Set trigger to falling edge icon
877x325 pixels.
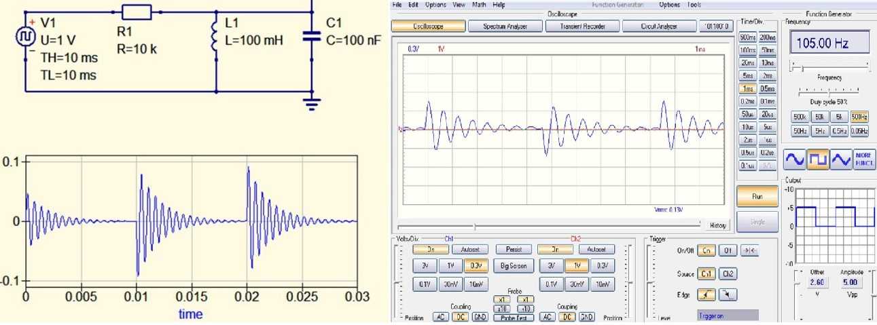(728, 294)
